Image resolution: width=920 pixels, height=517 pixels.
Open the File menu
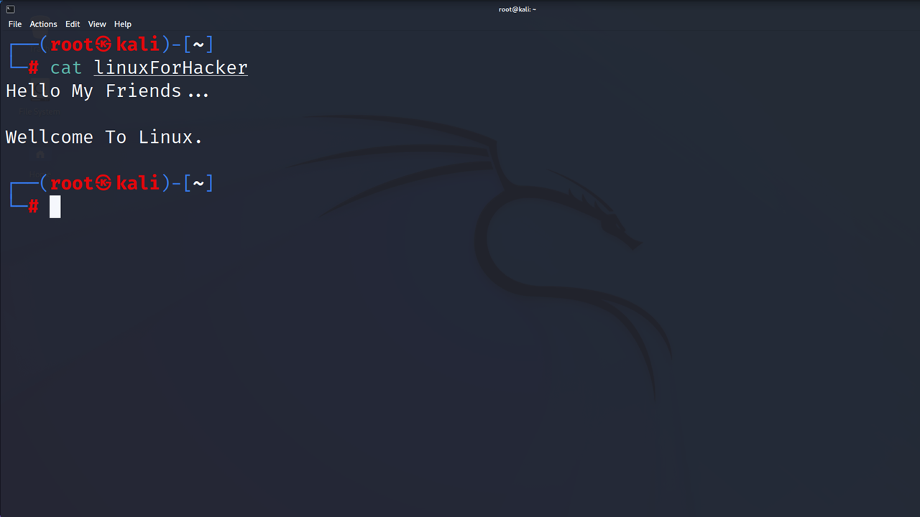point(15,24)
